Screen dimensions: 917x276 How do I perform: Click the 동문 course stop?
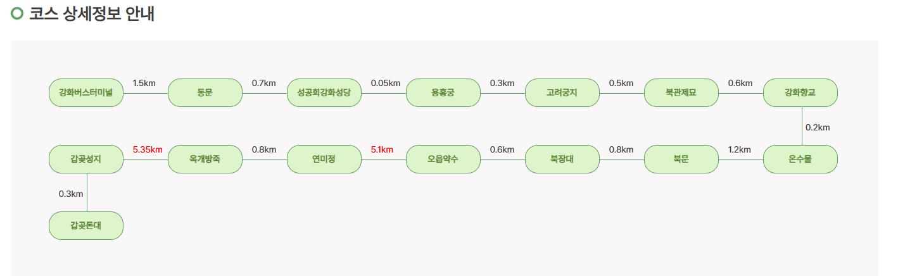click(x=205, y=92)
